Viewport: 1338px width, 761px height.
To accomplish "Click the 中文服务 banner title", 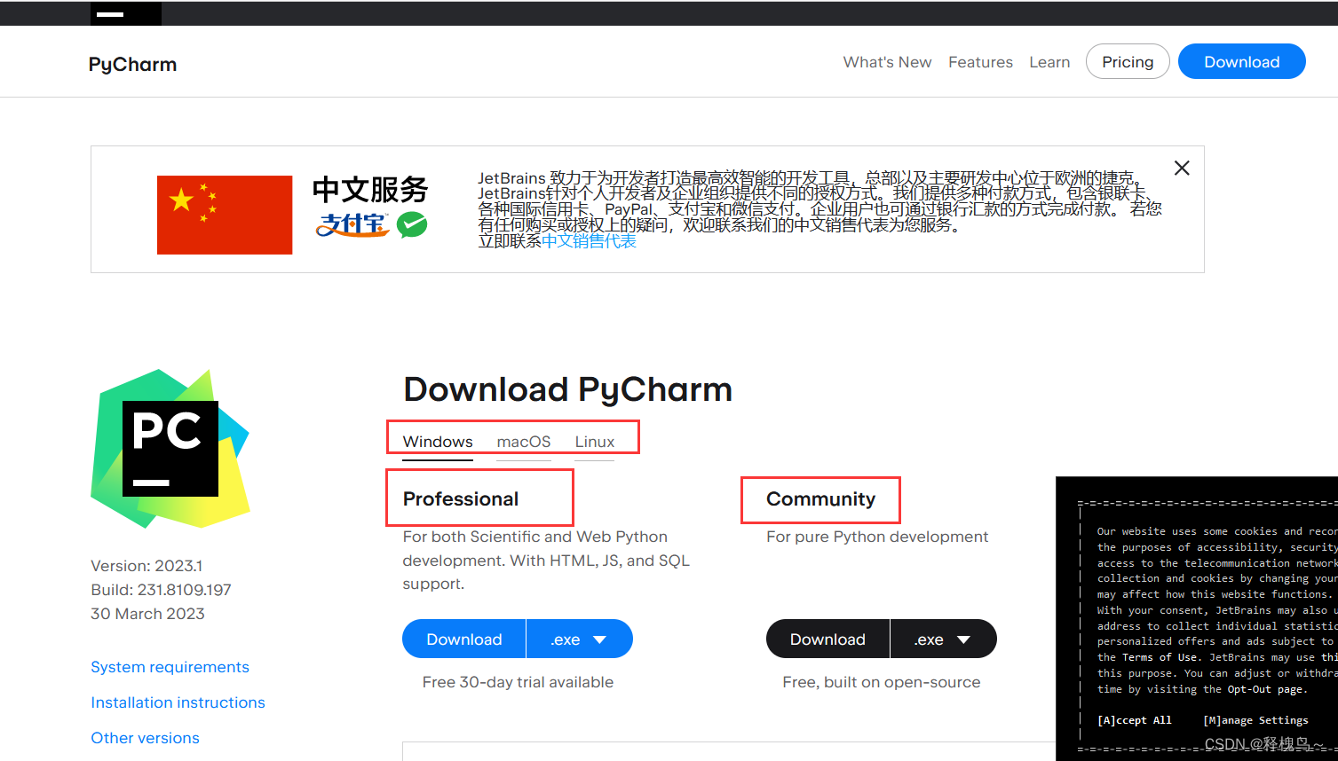I will click(x=370, y=189).
